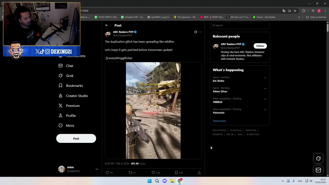Image resolution: width=329 pixels, height=185 pixels.
Task: Open the floating Grok button
Action: pyautogui.click(x=318, y=159)
